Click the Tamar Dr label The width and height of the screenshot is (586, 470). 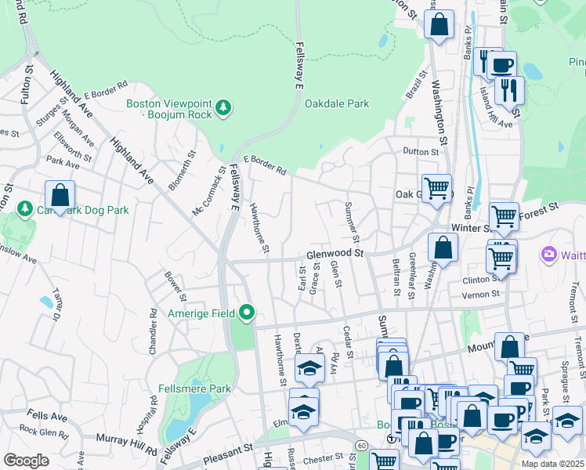pos(56,305)
